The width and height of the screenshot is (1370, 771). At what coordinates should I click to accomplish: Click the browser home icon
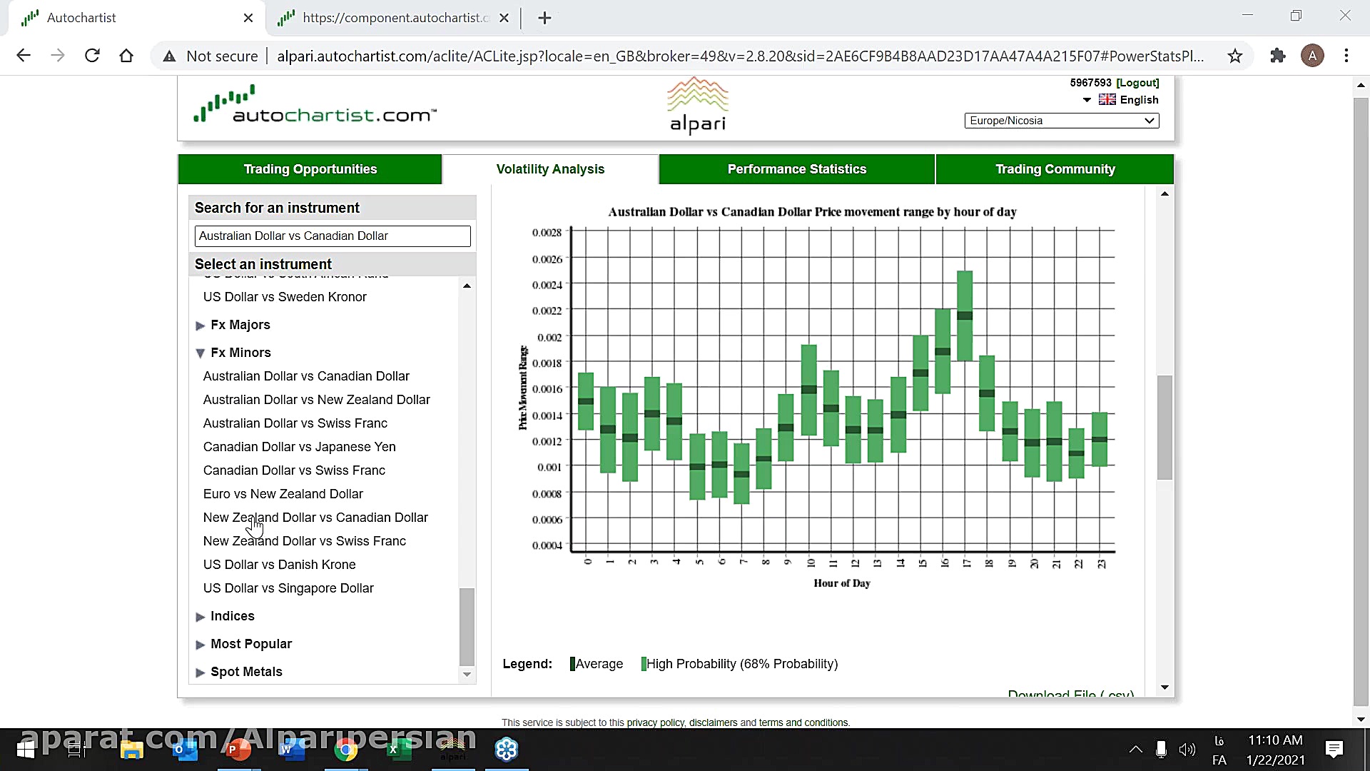pos(126,56)
